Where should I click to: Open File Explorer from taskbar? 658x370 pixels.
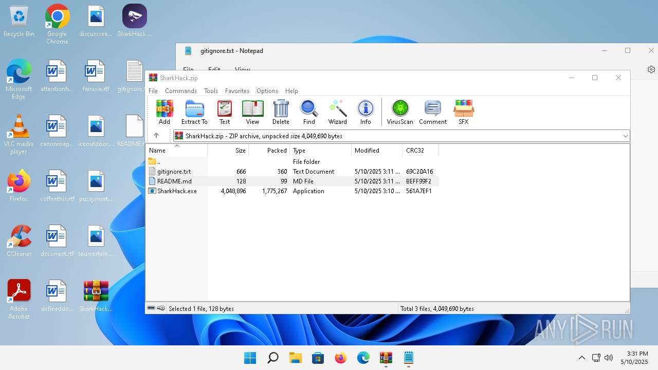[296, 358]
